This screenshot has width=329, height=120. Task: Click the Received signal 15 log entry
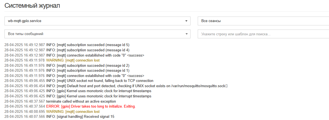tap(59, 117)
